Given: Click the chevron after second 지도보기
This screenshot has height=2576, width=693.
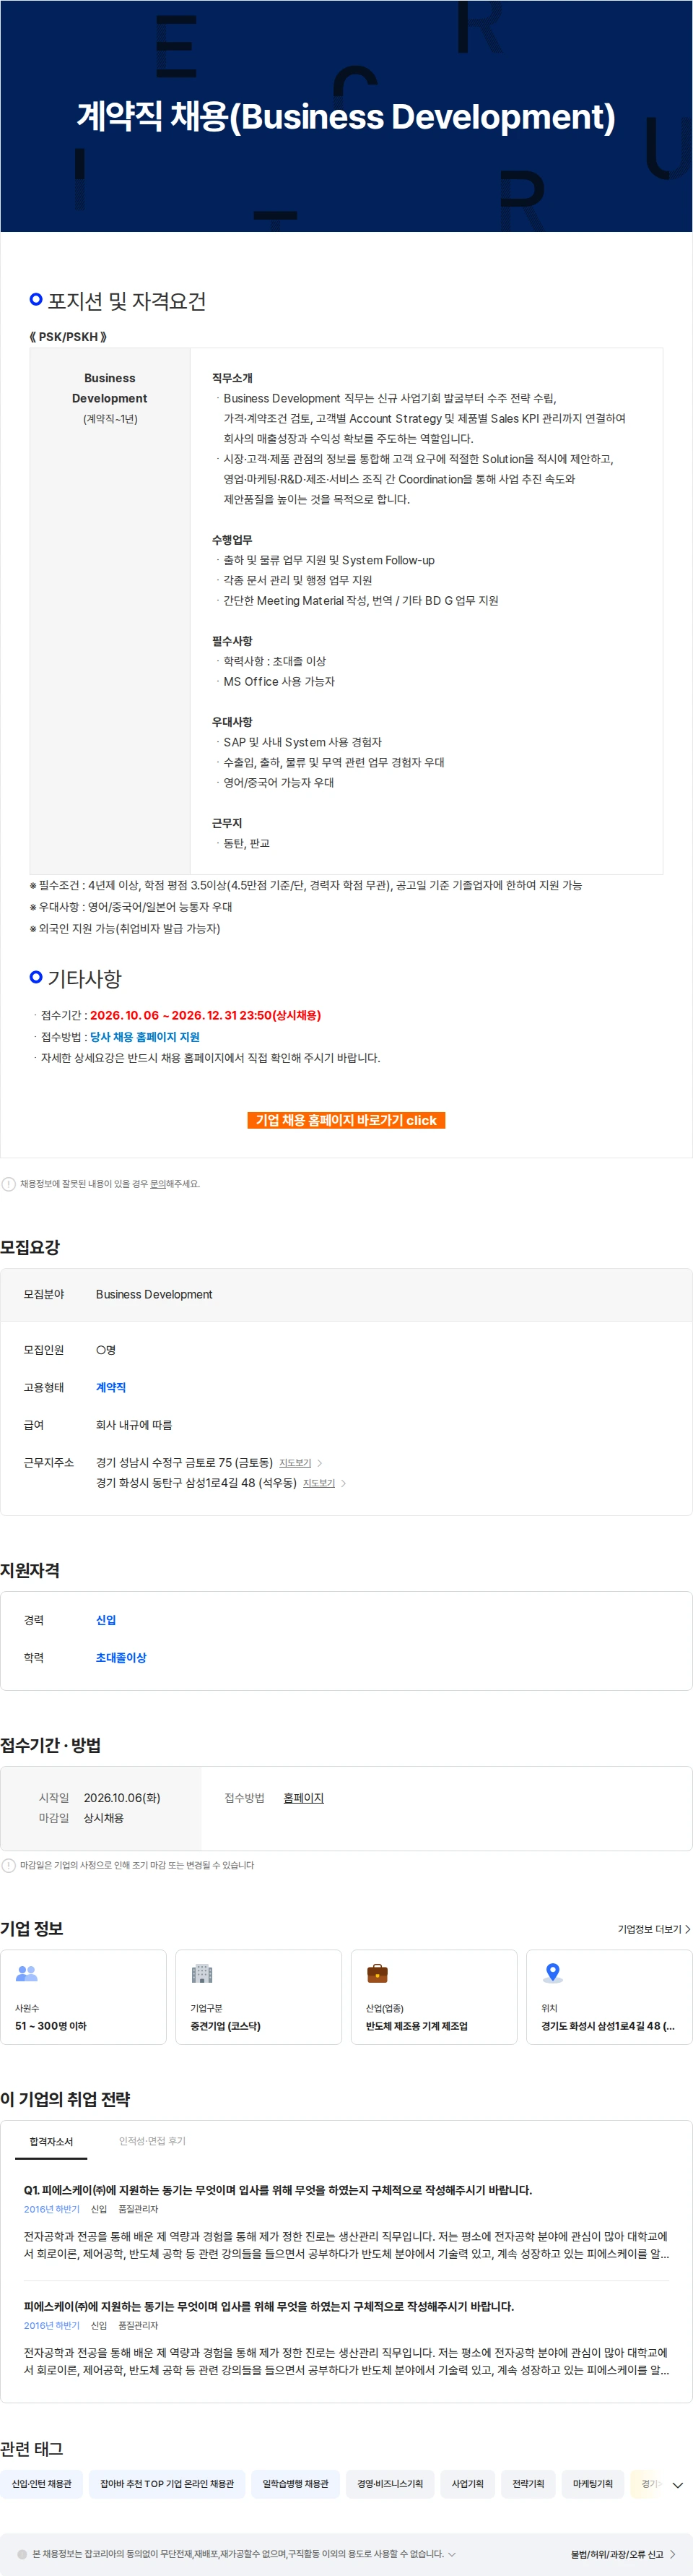Looking at the screenshot, I should [344, 1483].
